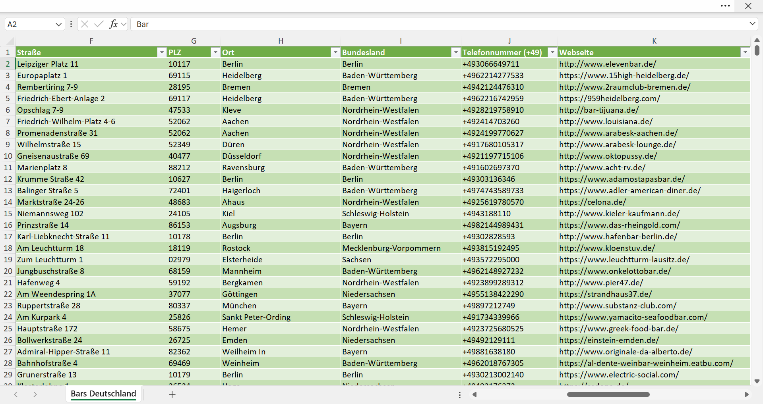Image resolution: width=763 pixels, height=404 pixels.
Task: Click the Name Box showing A2
Action: pyautogui.click(x=30, y=24)
